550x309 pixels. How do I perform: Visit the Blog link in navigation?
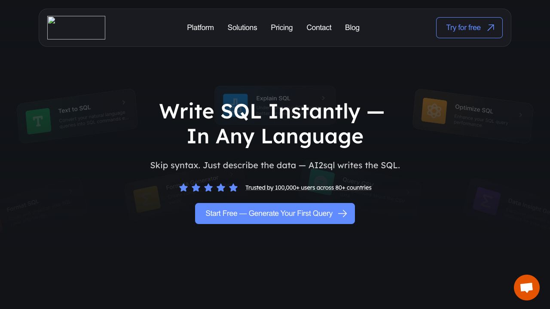click(x=352, y=27)
